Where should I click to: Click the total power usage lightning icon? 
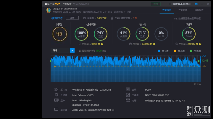coord(84,18)
